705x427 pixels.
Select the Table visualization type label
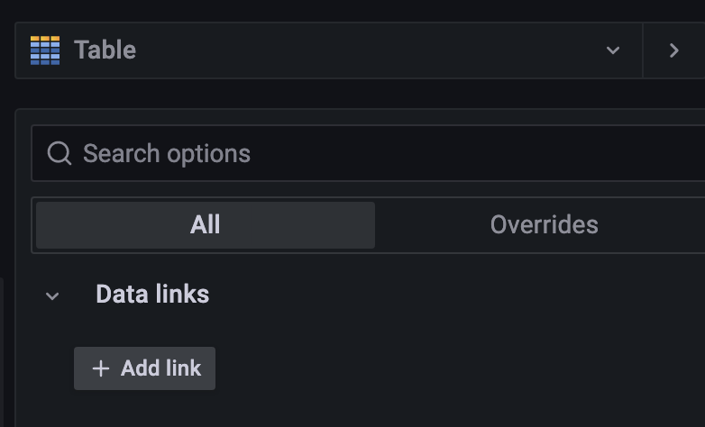[105, 50]
